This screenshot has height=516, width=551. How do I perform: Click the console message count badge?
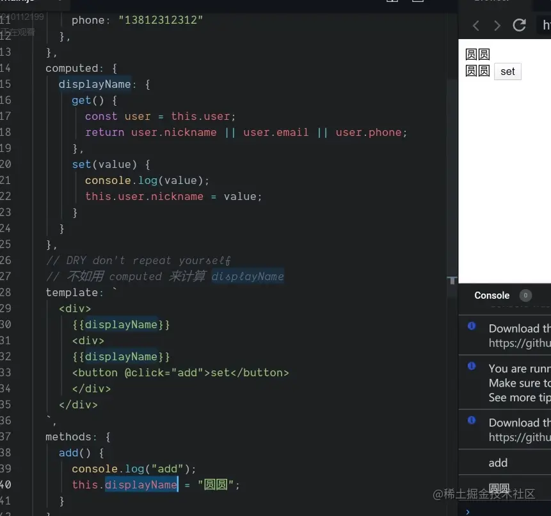[525, 295]
